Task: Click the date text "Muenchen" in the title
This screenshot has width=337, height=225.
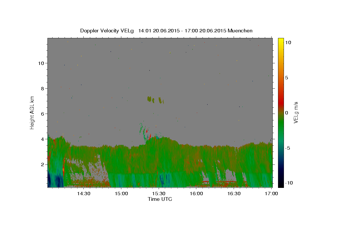Action: coord(240,31)
